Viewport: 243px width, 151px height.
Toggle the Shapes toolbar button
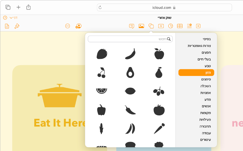coord(151,26)
